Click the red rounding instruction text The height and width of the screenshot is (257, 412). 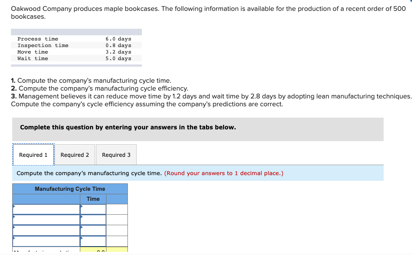[224, 173]
